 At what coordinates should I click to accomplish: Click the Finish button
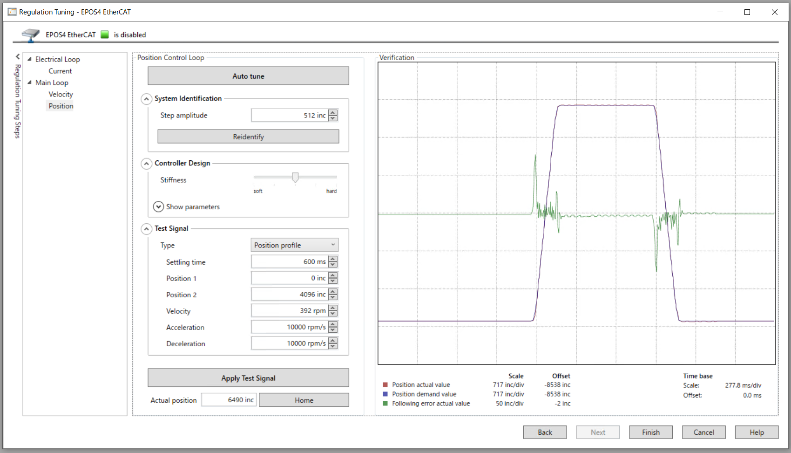[x=651, y=432]
